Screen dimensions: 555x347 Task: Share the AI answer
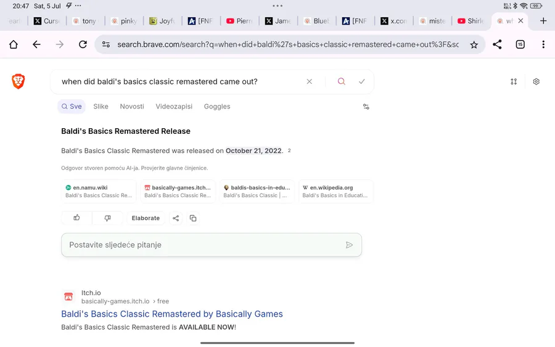point(176,218)
